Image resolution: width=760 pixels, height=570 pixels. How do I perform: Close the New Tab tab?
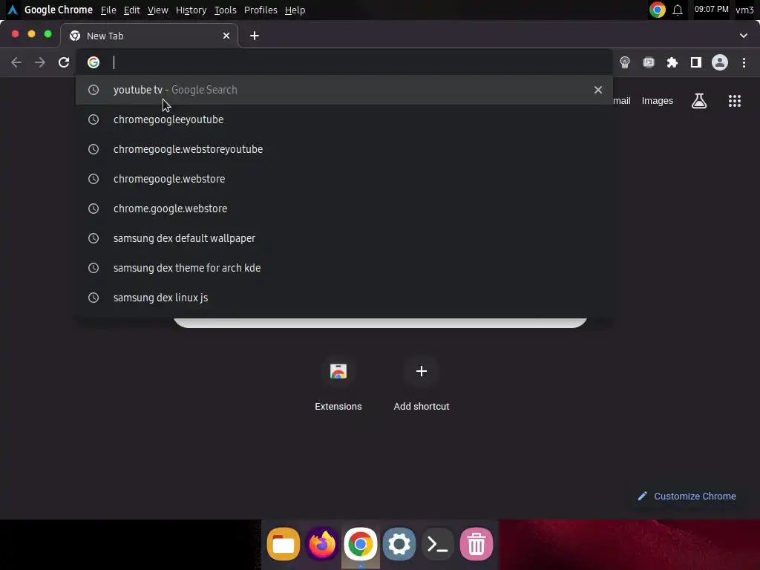(226, 36)
